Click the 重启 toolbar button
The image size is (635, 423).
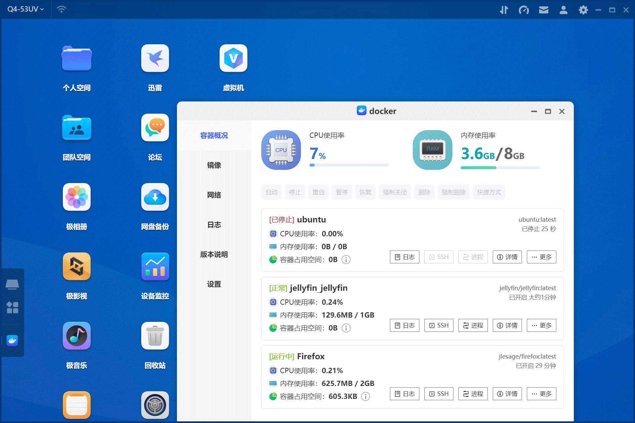point(318,192)
